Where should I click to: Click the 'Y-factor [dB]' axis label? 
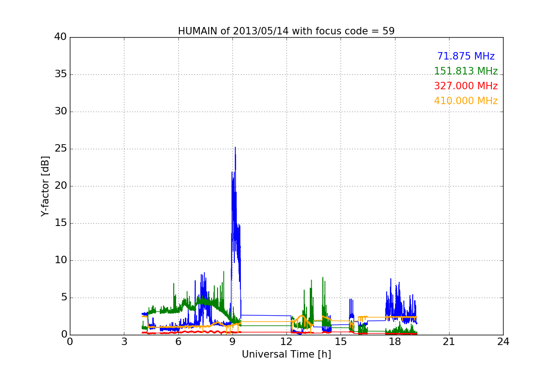[x=45, y=186]
